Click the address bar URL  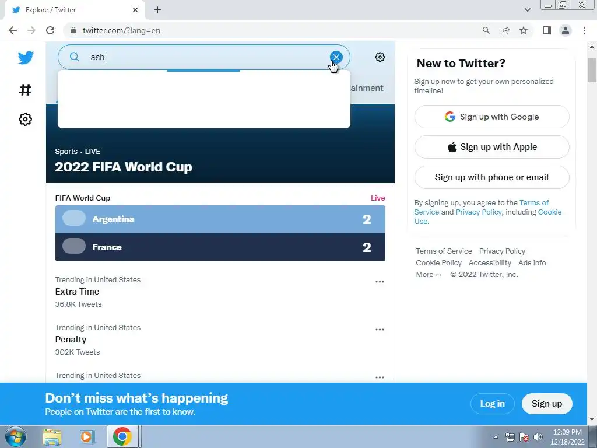tap(121, 30)
